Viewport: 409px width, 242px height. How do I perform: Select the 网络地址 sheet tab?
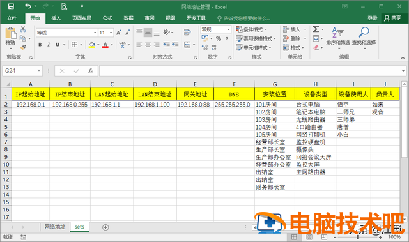(55, 227)
